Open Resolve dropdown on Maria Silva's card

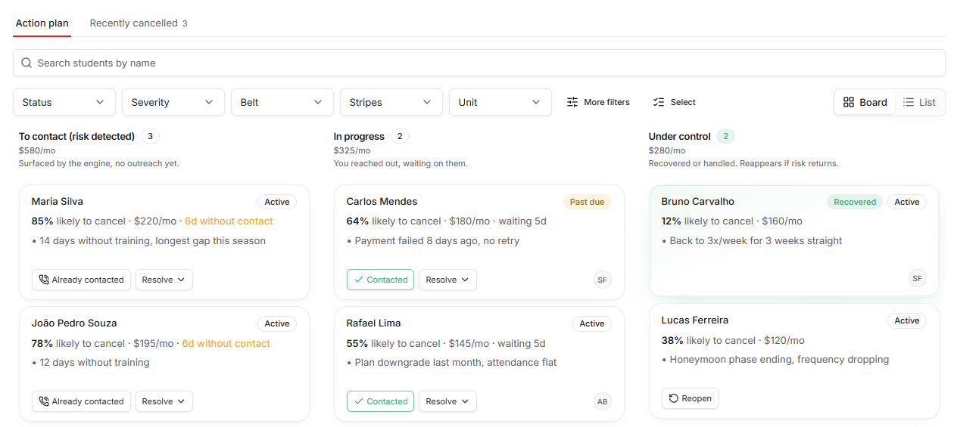point(164,280)
